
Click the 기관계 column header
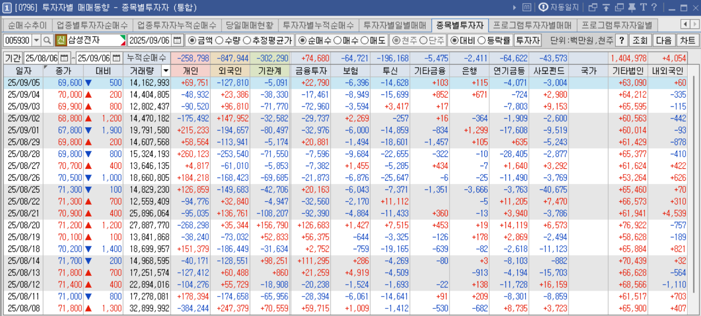270,71
